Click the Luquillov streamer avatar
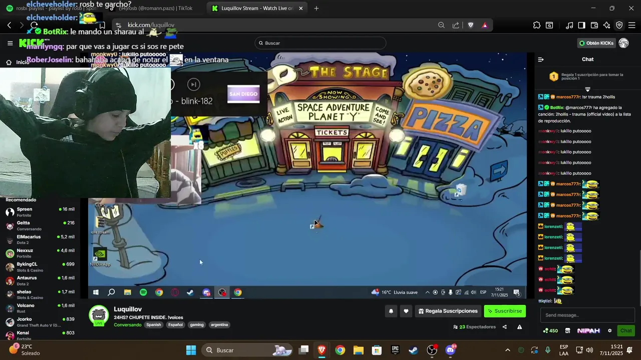 tap(99, 315)
